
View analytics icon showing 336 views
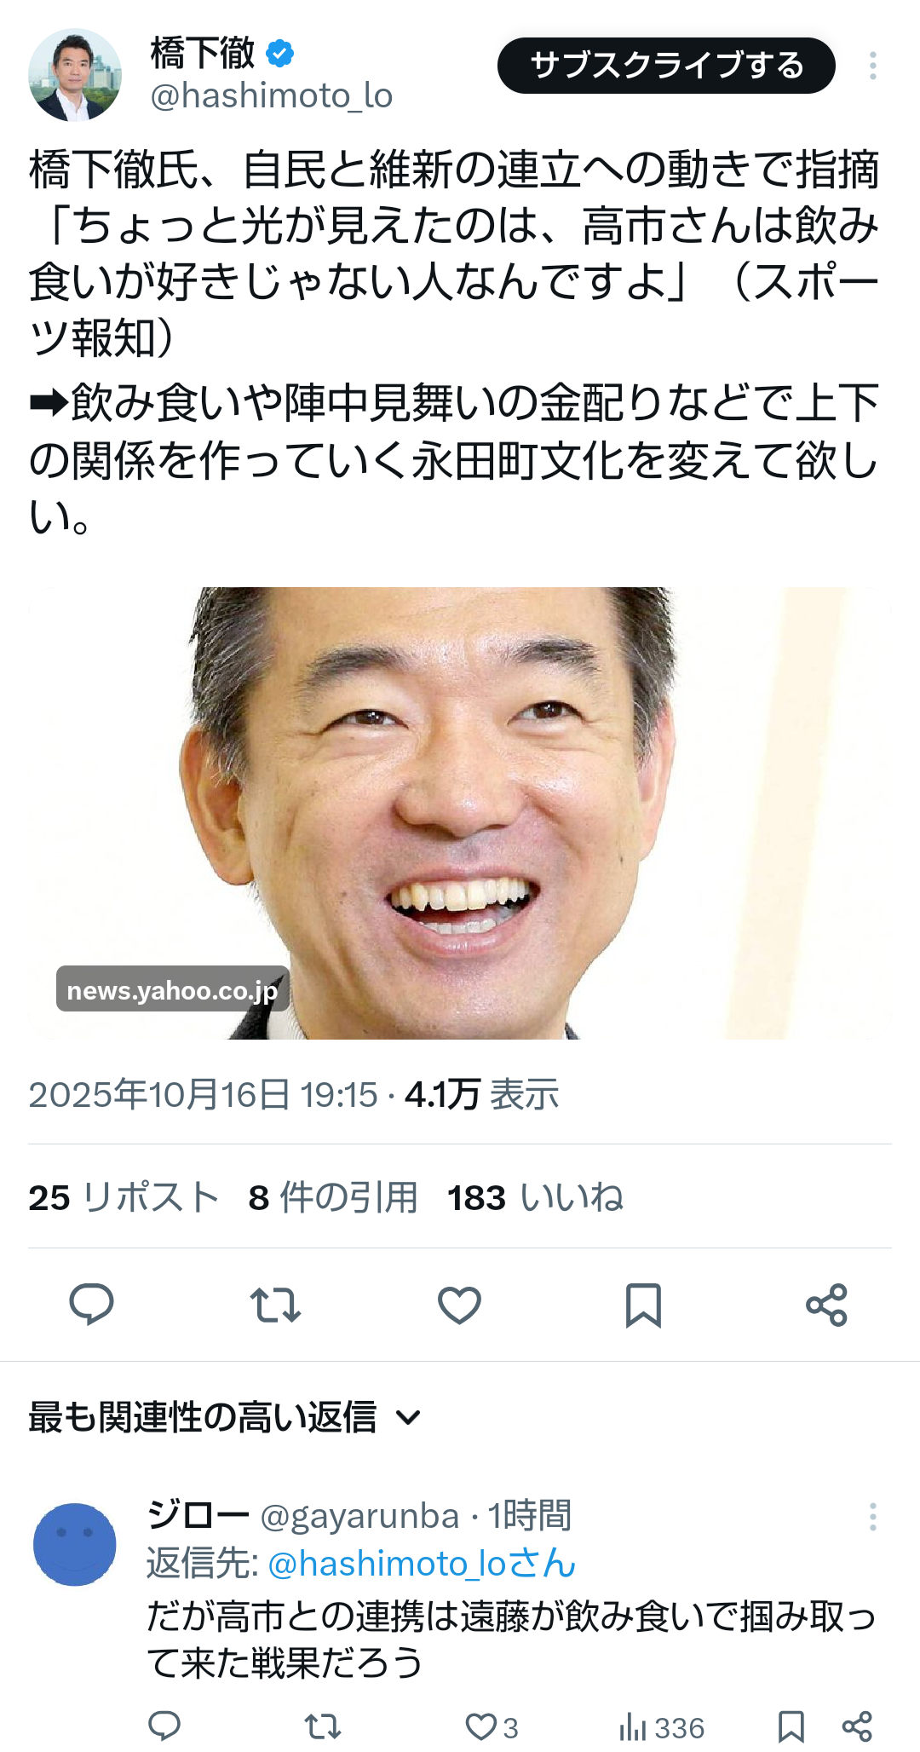pos(661,1727)
